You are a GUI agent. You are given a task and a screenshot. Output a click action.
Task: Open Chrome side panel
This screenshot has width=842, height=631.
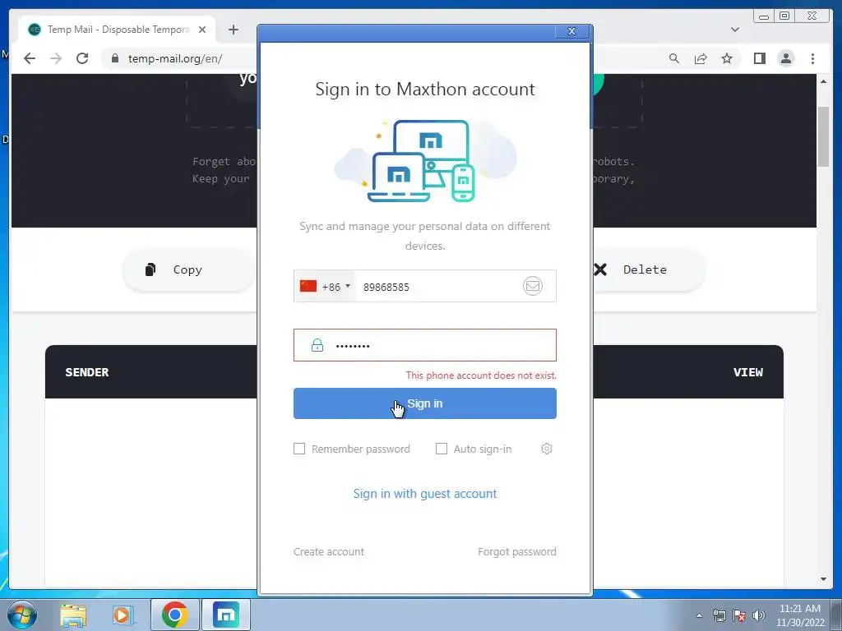pyautogui.click(x=759, y=58)
